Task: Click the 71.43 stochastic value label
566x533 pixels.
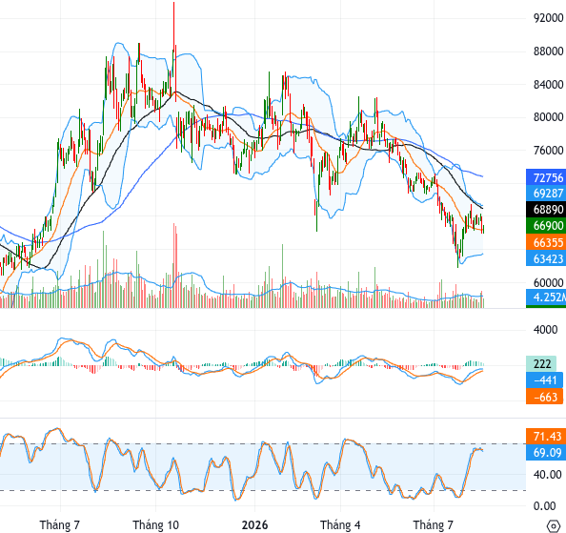Action: [x=546, y=437]
